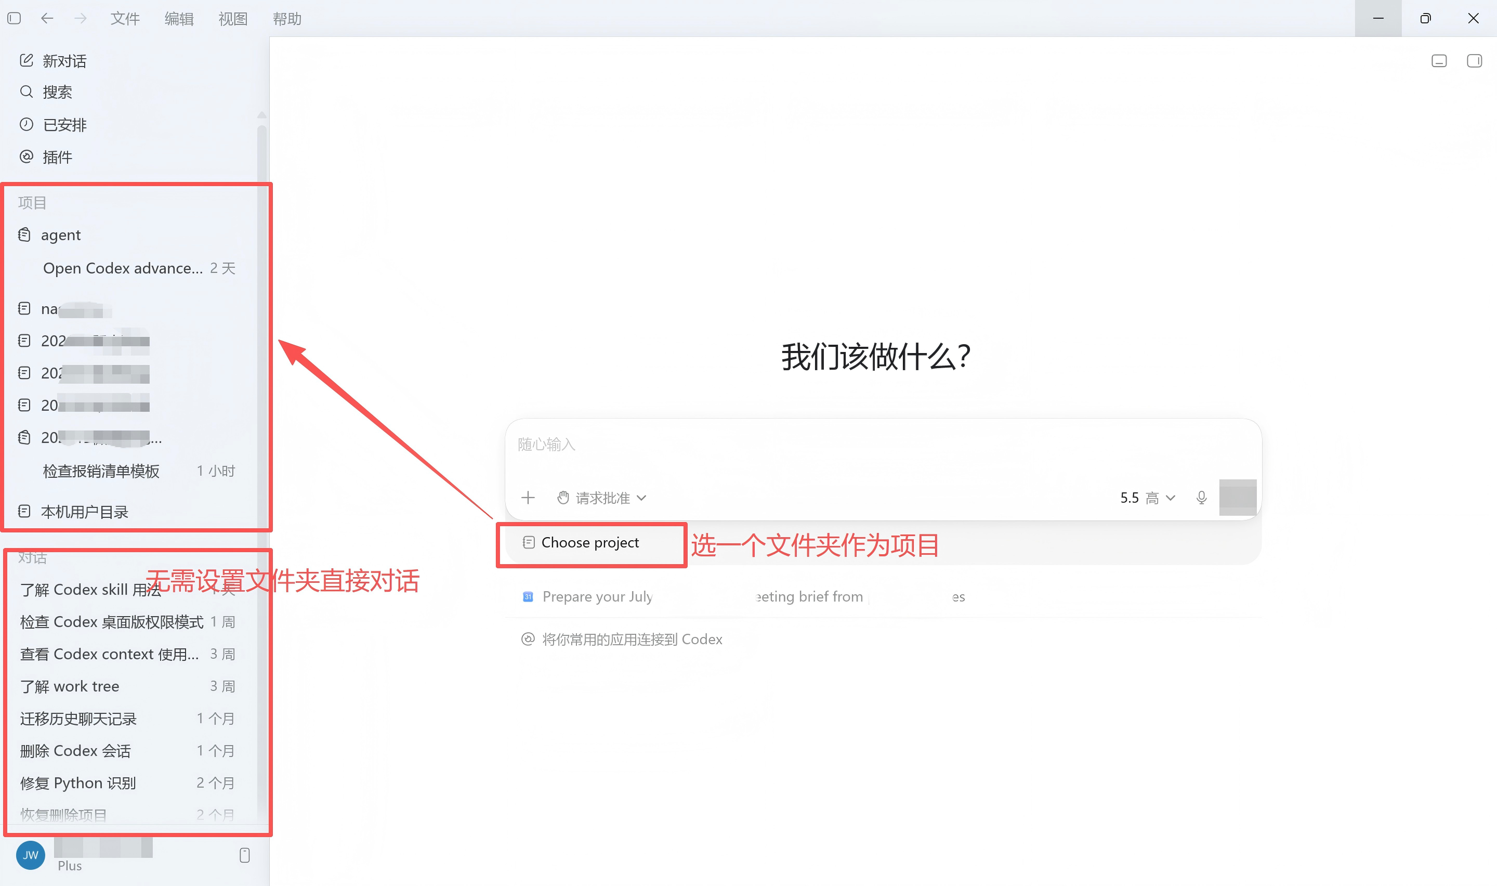Go forward with the right arrow

81,19
